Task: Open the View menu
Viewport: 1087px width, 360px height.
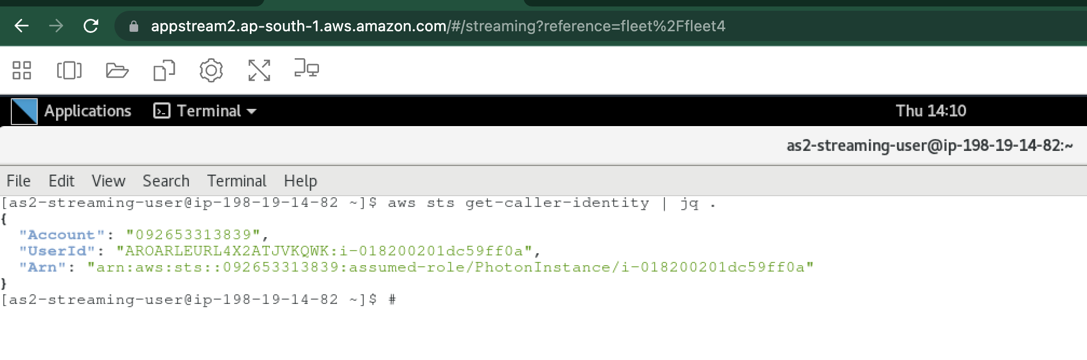Action: tap(108, 181)
